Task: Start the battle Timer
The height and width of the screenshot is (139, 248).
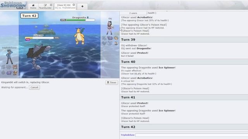Action: click(x=112, y=82)
